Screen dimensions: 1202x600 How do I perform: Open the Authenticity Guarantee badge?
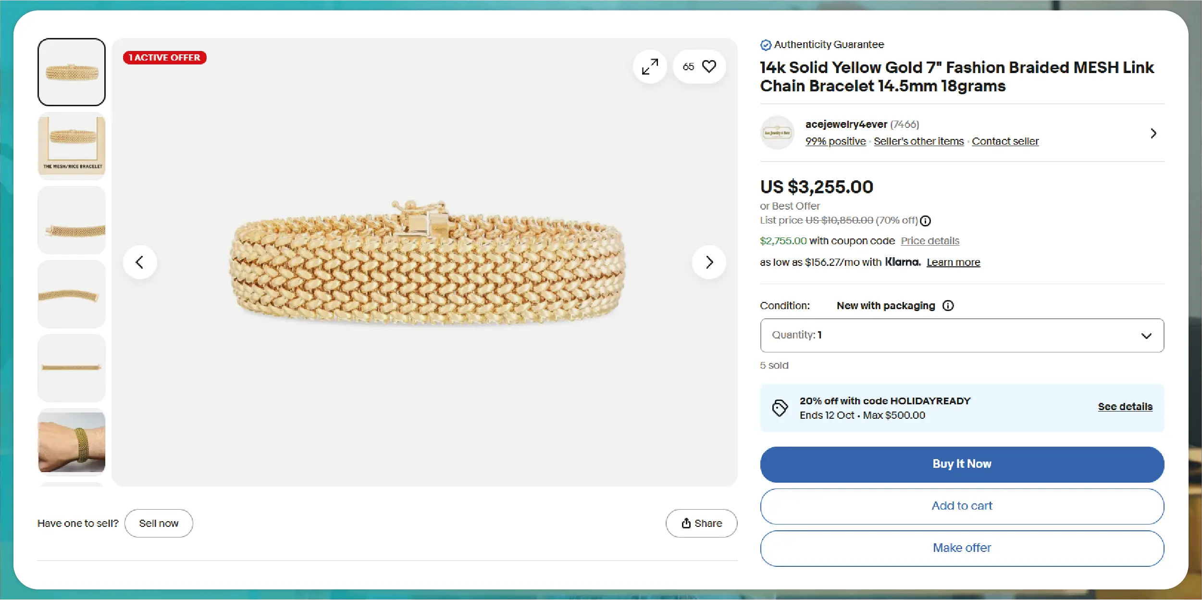(x=822, y=45)
